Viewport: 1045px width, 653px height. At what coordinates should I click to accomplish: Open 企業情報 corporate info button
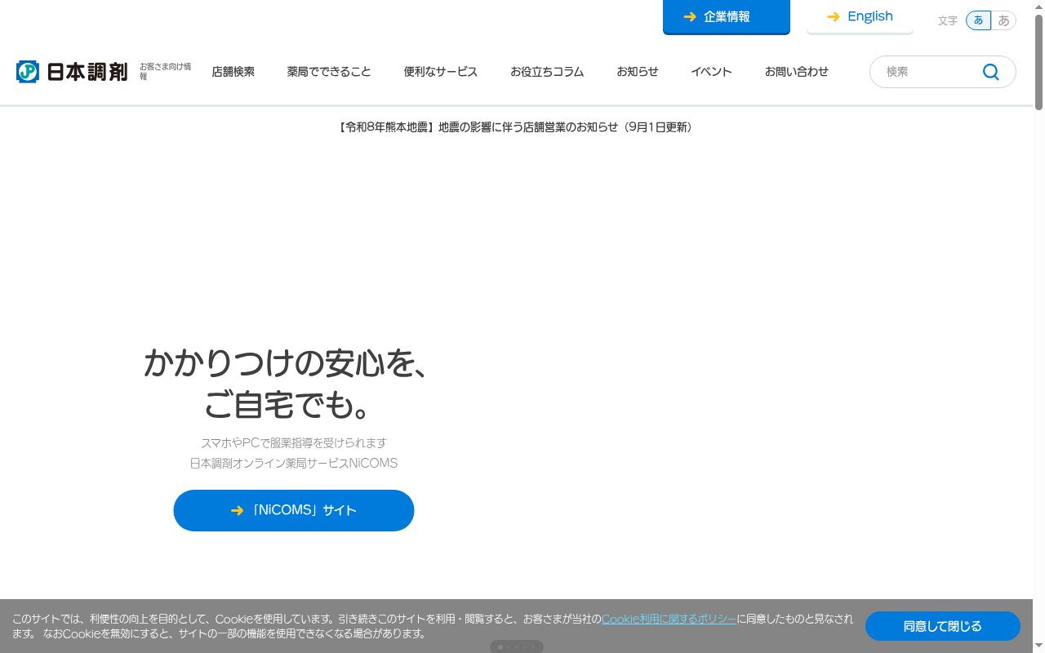pyautogui.click(x=727, y=16)
